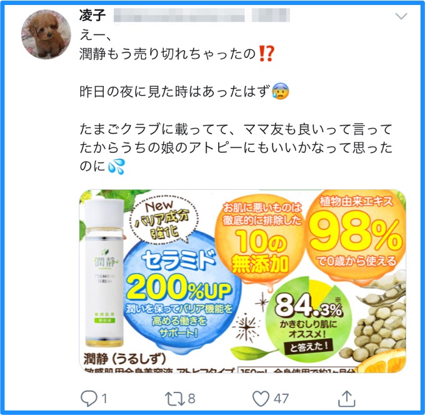Image resolution: width=425 pixels, height=415 pixels.
Task: Open the share upload icon
Action: pos(347,399)
